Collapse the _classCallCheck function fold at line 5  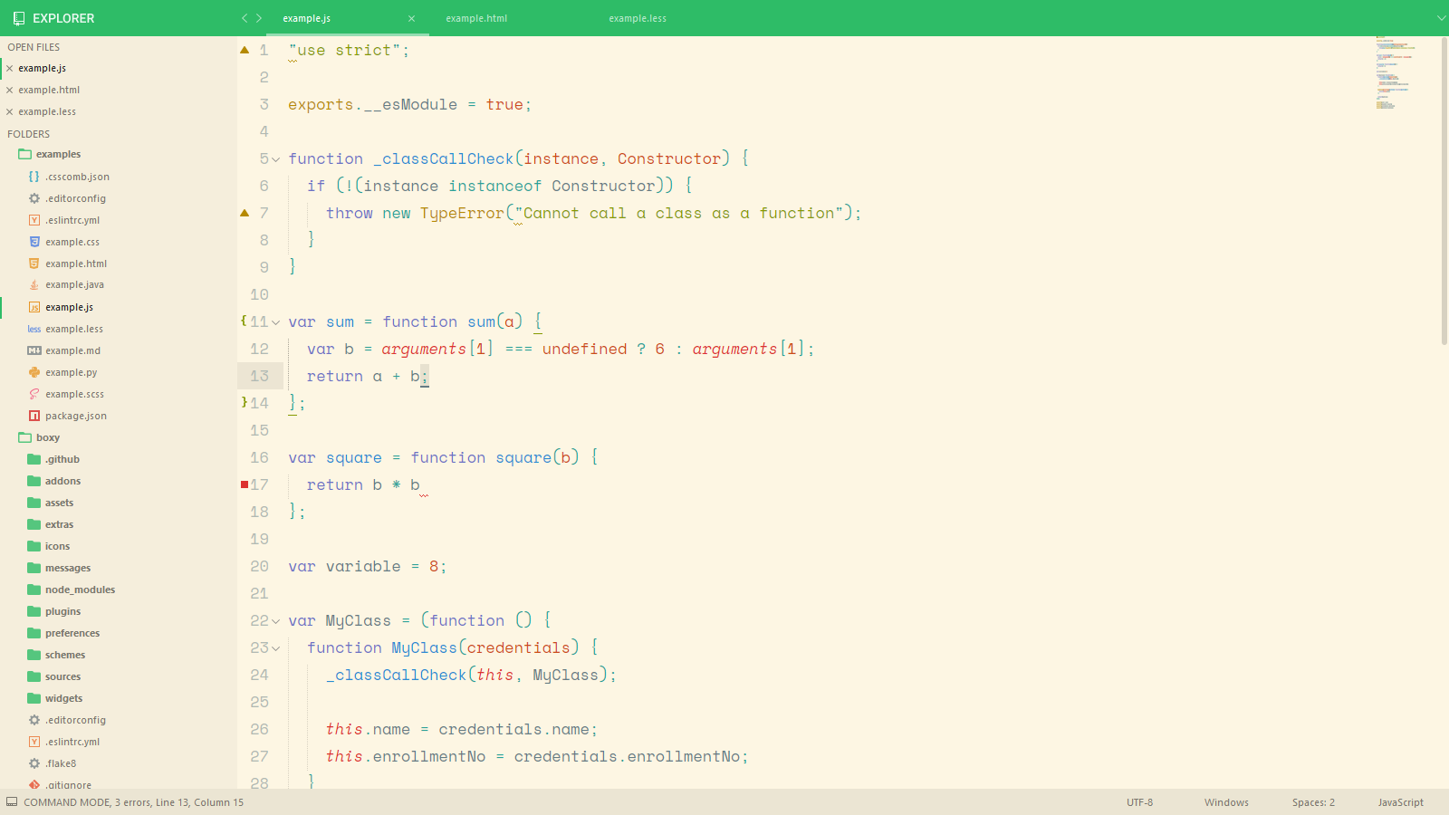tap(276, 158)
